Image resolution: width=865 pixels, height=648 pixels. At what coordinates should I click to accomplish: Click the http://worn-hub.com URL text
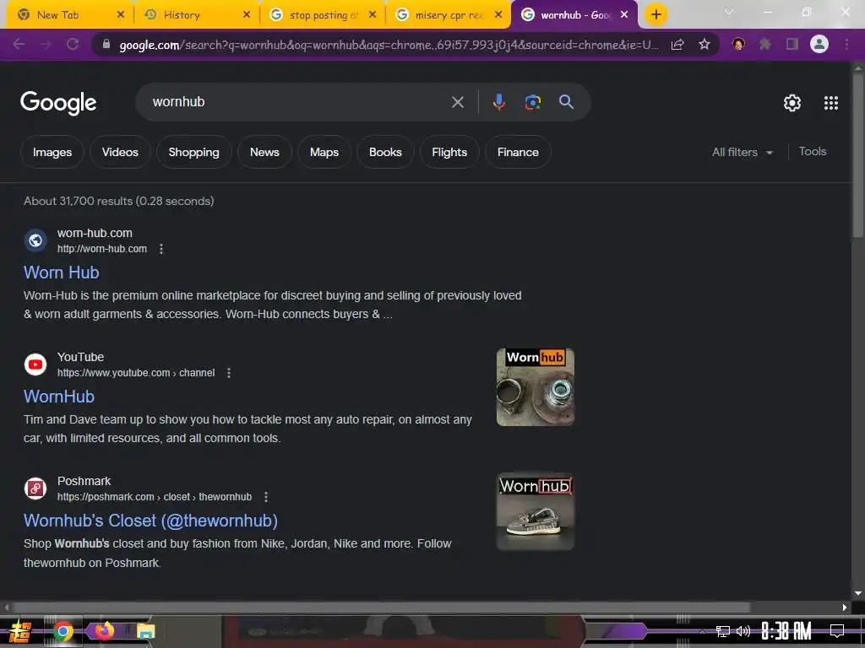click(102, 249)
